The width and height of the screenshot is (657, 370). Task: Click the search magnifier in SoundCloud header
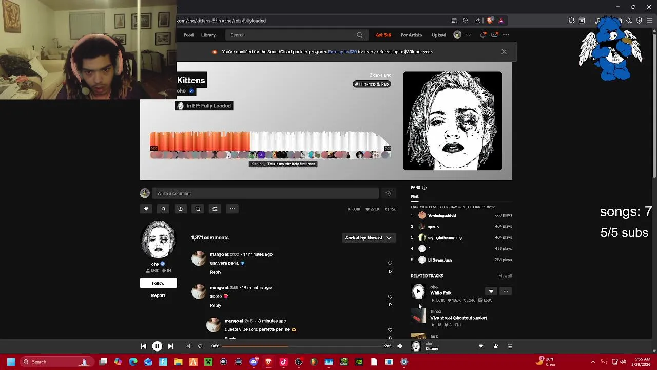(359, 35)
